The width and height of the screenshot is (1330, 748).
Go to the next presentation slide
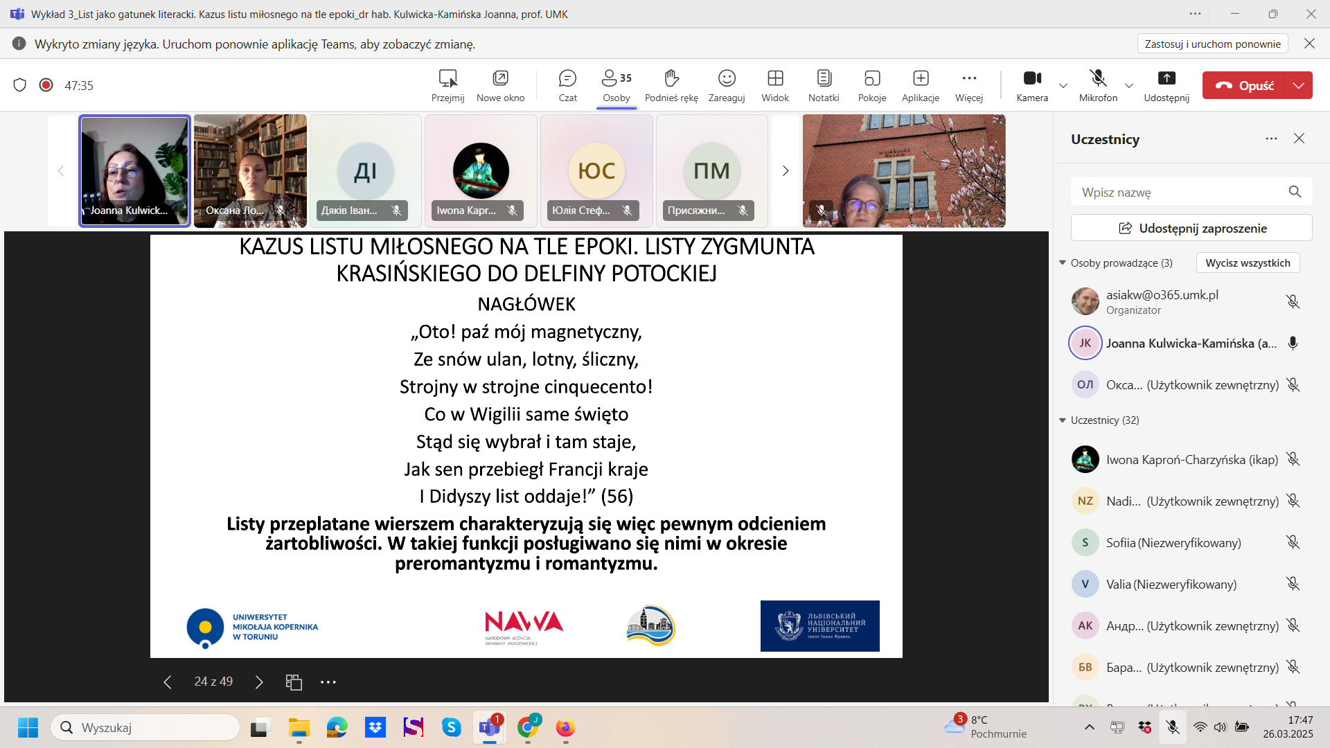259,682
